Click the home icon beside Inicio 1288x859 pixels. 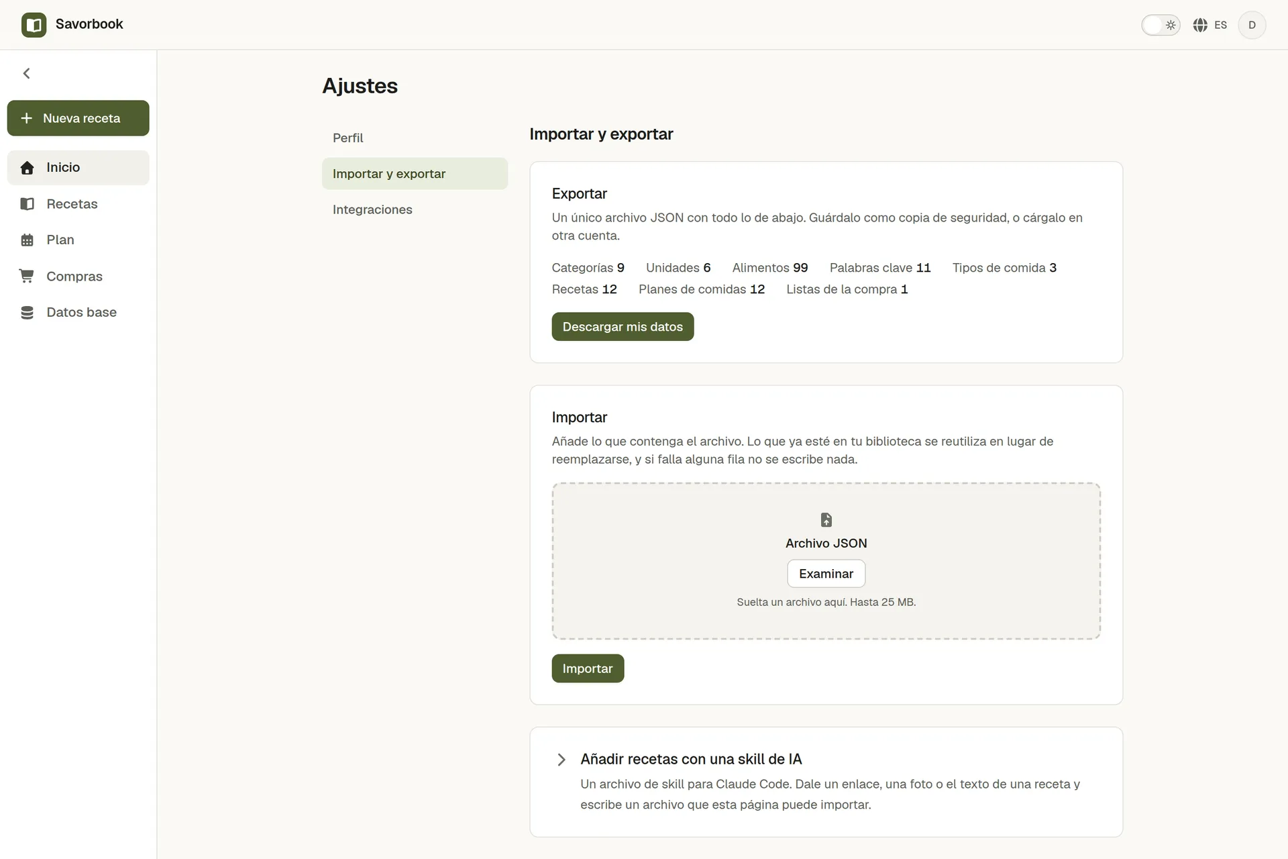point(27,168)
